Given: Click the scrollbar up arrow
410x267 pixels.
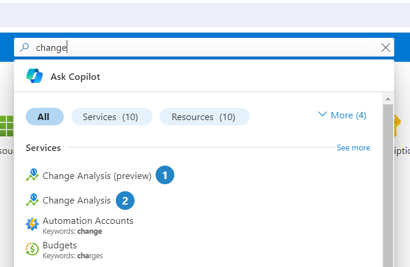Looking at the screenshot, I should click(x=388, y=99).
